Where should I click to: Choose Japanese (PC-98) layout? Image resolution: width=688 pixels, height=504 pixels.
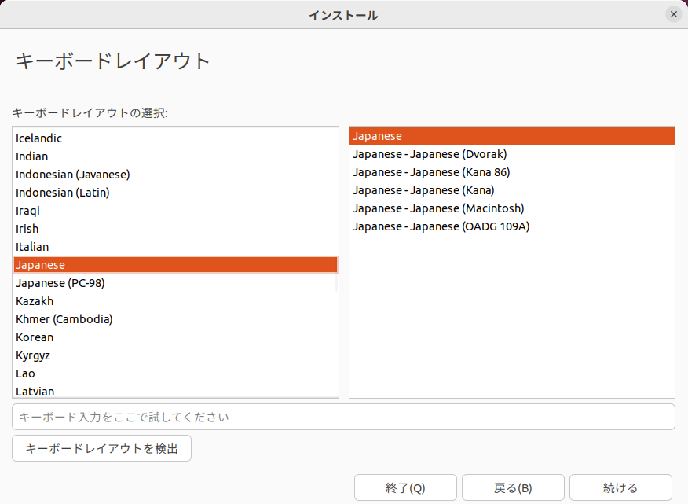(175, 282)
